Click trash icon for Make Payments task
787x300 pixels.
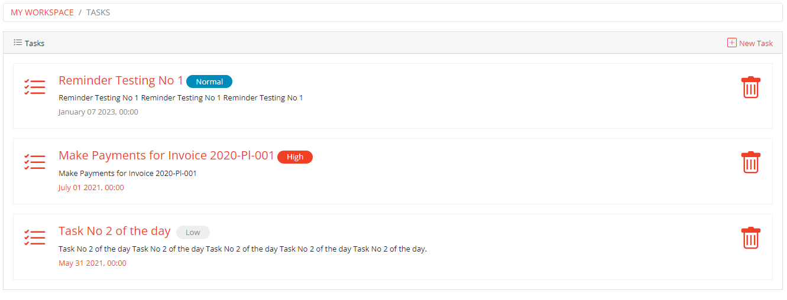click(x=750, y=162)
